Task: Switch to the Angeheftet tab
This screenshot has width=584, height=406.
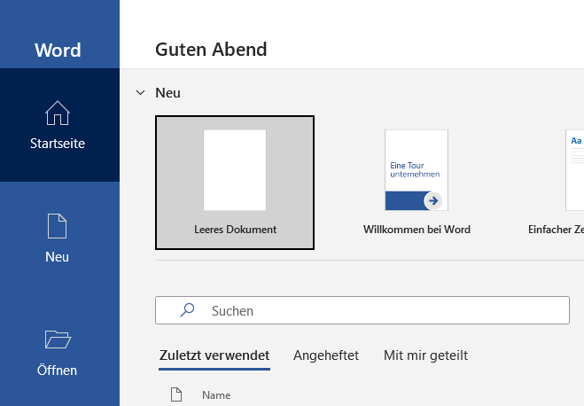Action: tap(326, 355)
